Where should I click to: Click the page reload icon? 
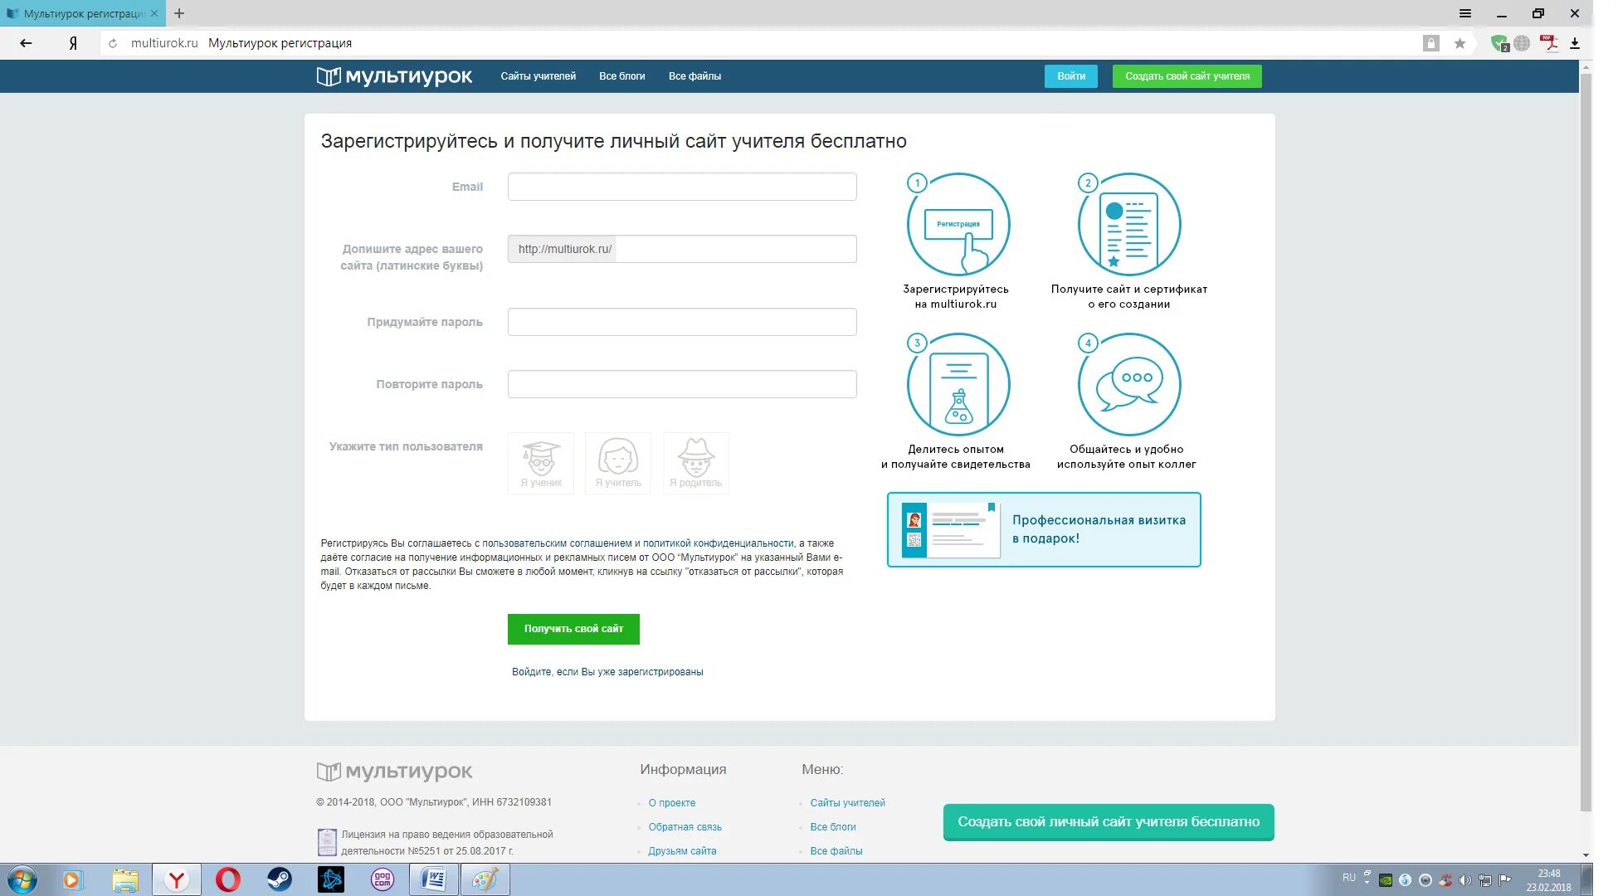tap(113, 43)
